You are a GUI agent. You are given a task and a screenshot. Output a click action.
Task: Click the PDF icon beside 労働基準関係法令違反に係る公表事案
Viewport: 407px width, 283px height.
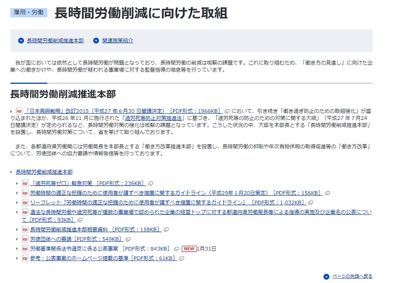[x=25, y=248]
